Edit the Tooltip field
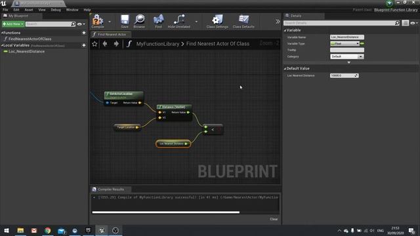 pos(347,50)
